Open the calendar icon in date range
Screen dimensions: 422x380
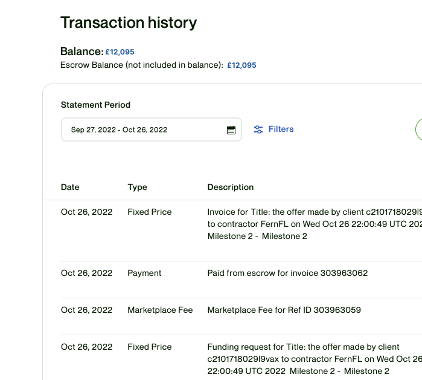(x=231, y=130)
